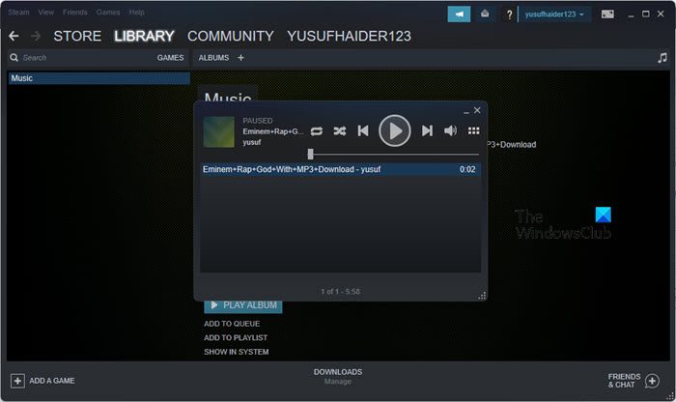This screenshot has width=676, height=402.
Task: Click the grid view icon in player
Action: point(474,130)
